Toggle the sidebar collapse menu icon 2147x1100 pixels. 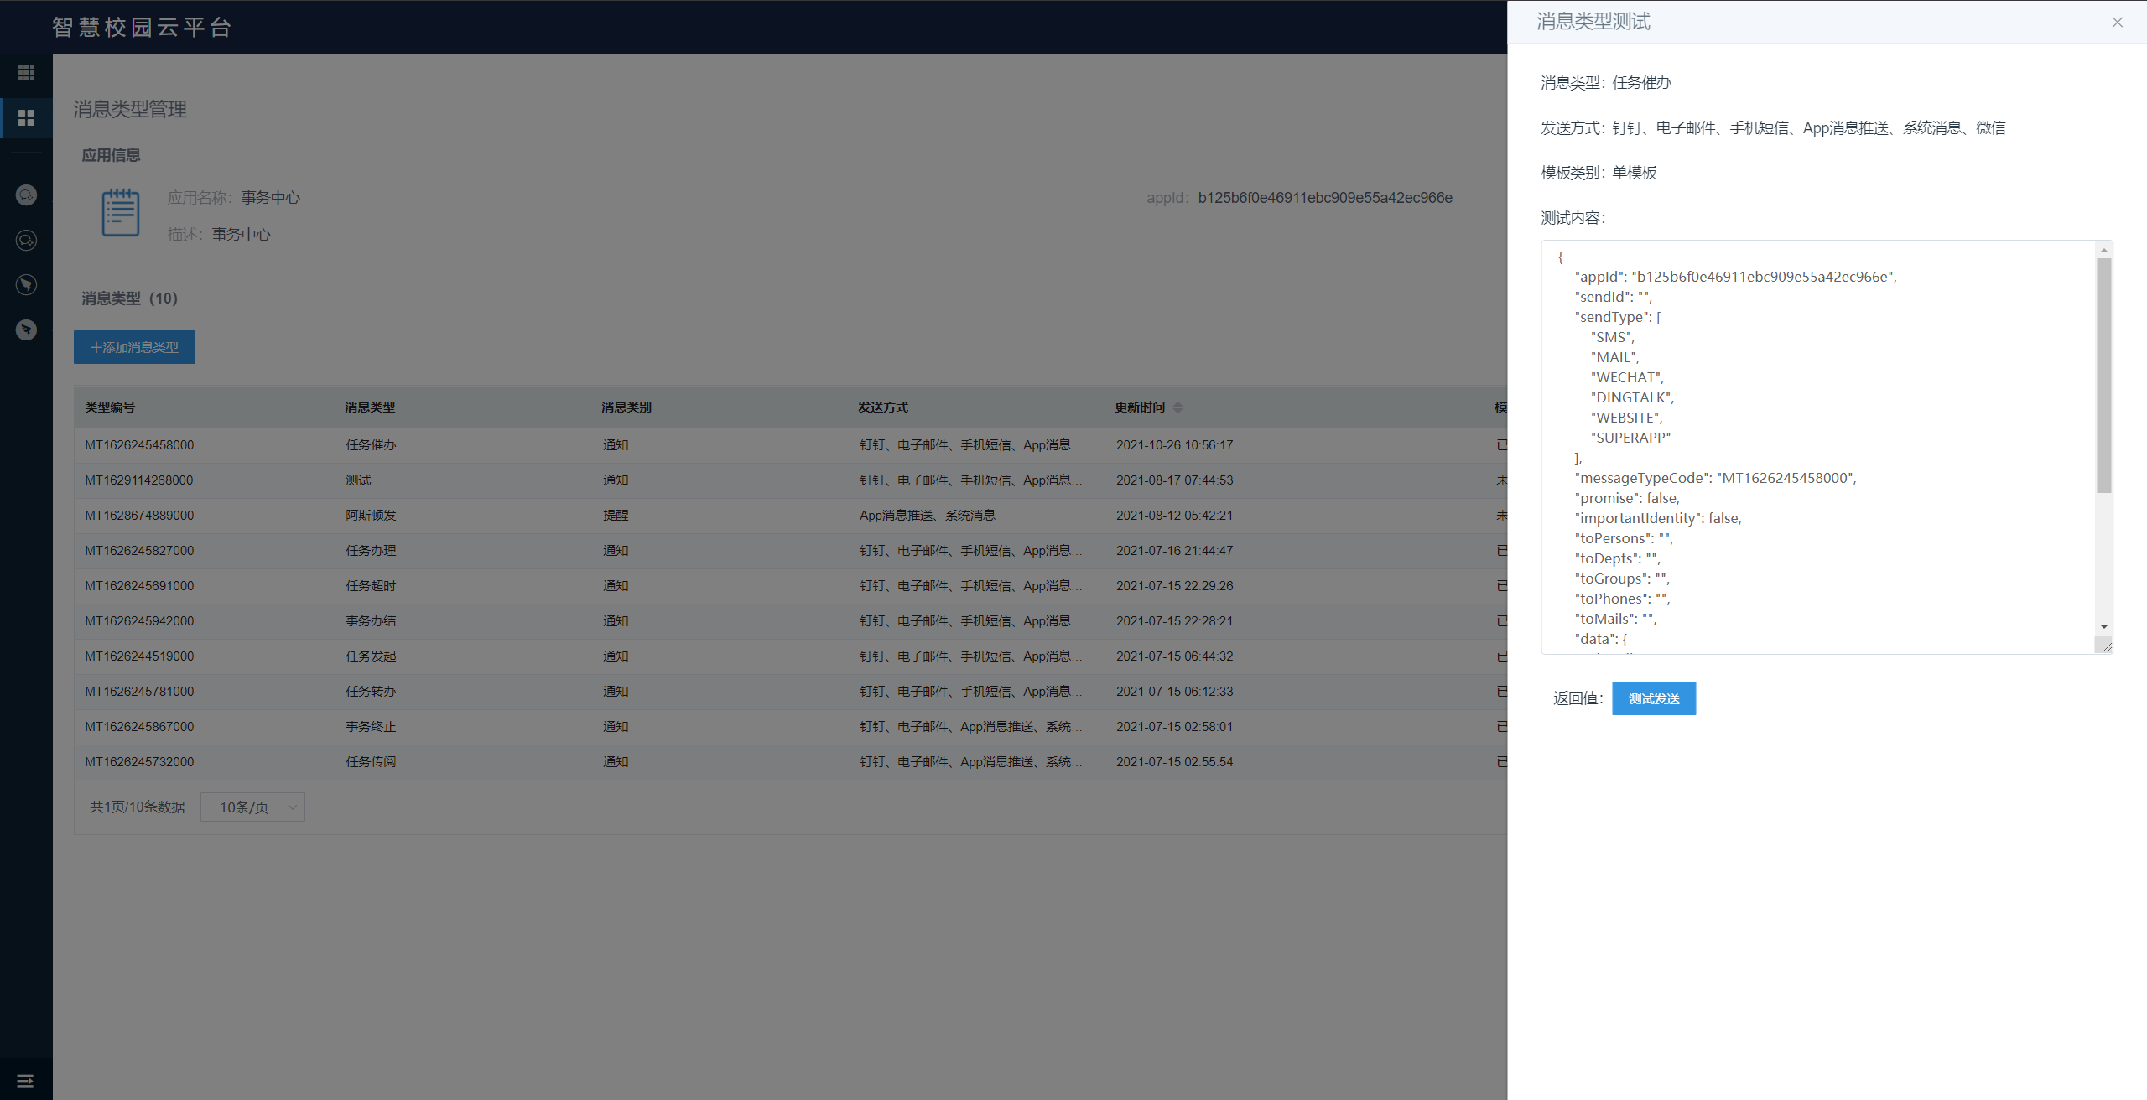pyautogui.click(x=25, y=1081)
